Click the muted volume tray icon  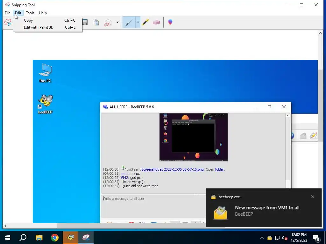coord(285,238)
